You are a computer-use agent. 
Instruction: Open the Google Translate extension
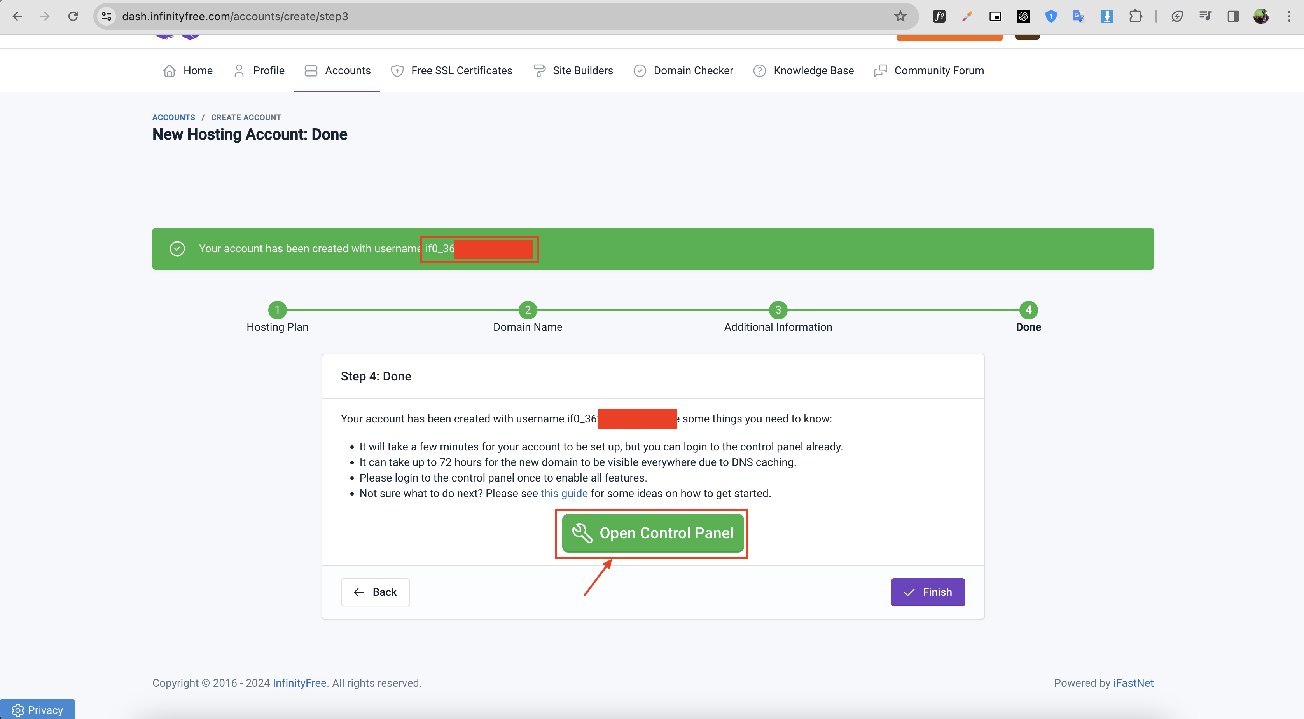click(1079, 16)
